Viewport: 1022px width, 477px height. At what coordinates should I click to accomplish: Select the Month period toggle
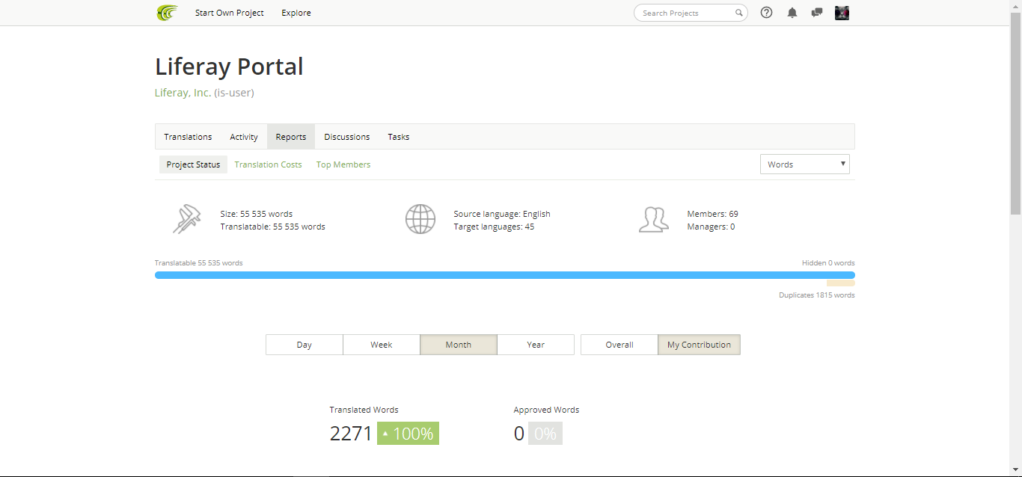pos(459,345)
